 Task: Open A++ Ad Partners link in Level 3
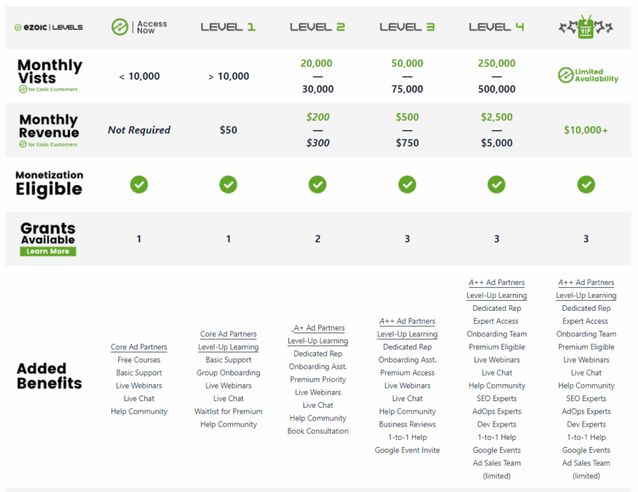pyautogui.click(x=407, y=321)
